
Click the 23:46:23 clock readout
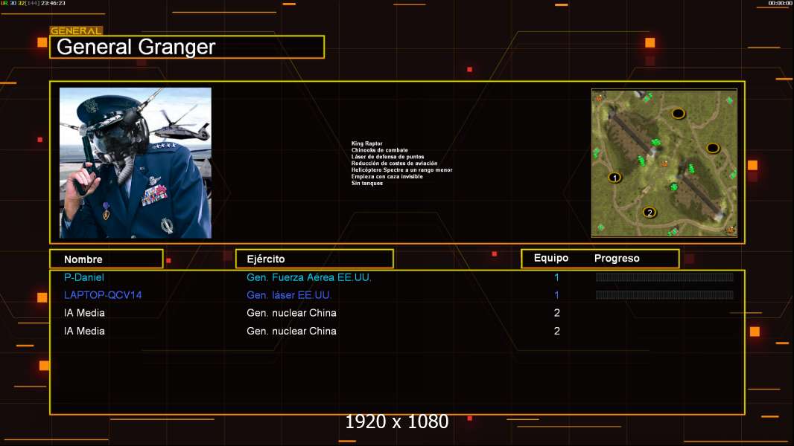coord(53,3)
